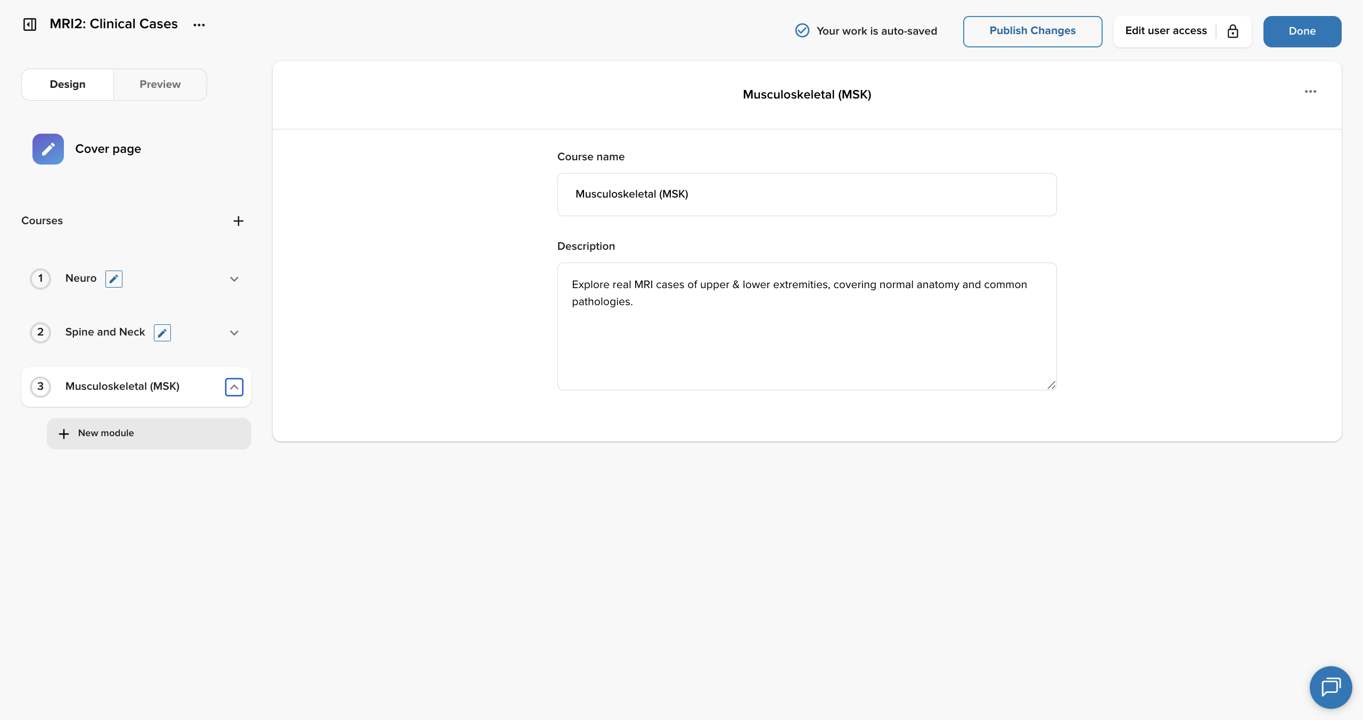Viewport: 1363px width, 720px height.
Task: Expand the Spine and Neck chevron
Action: pyautogui.click(x=234, y=333)
